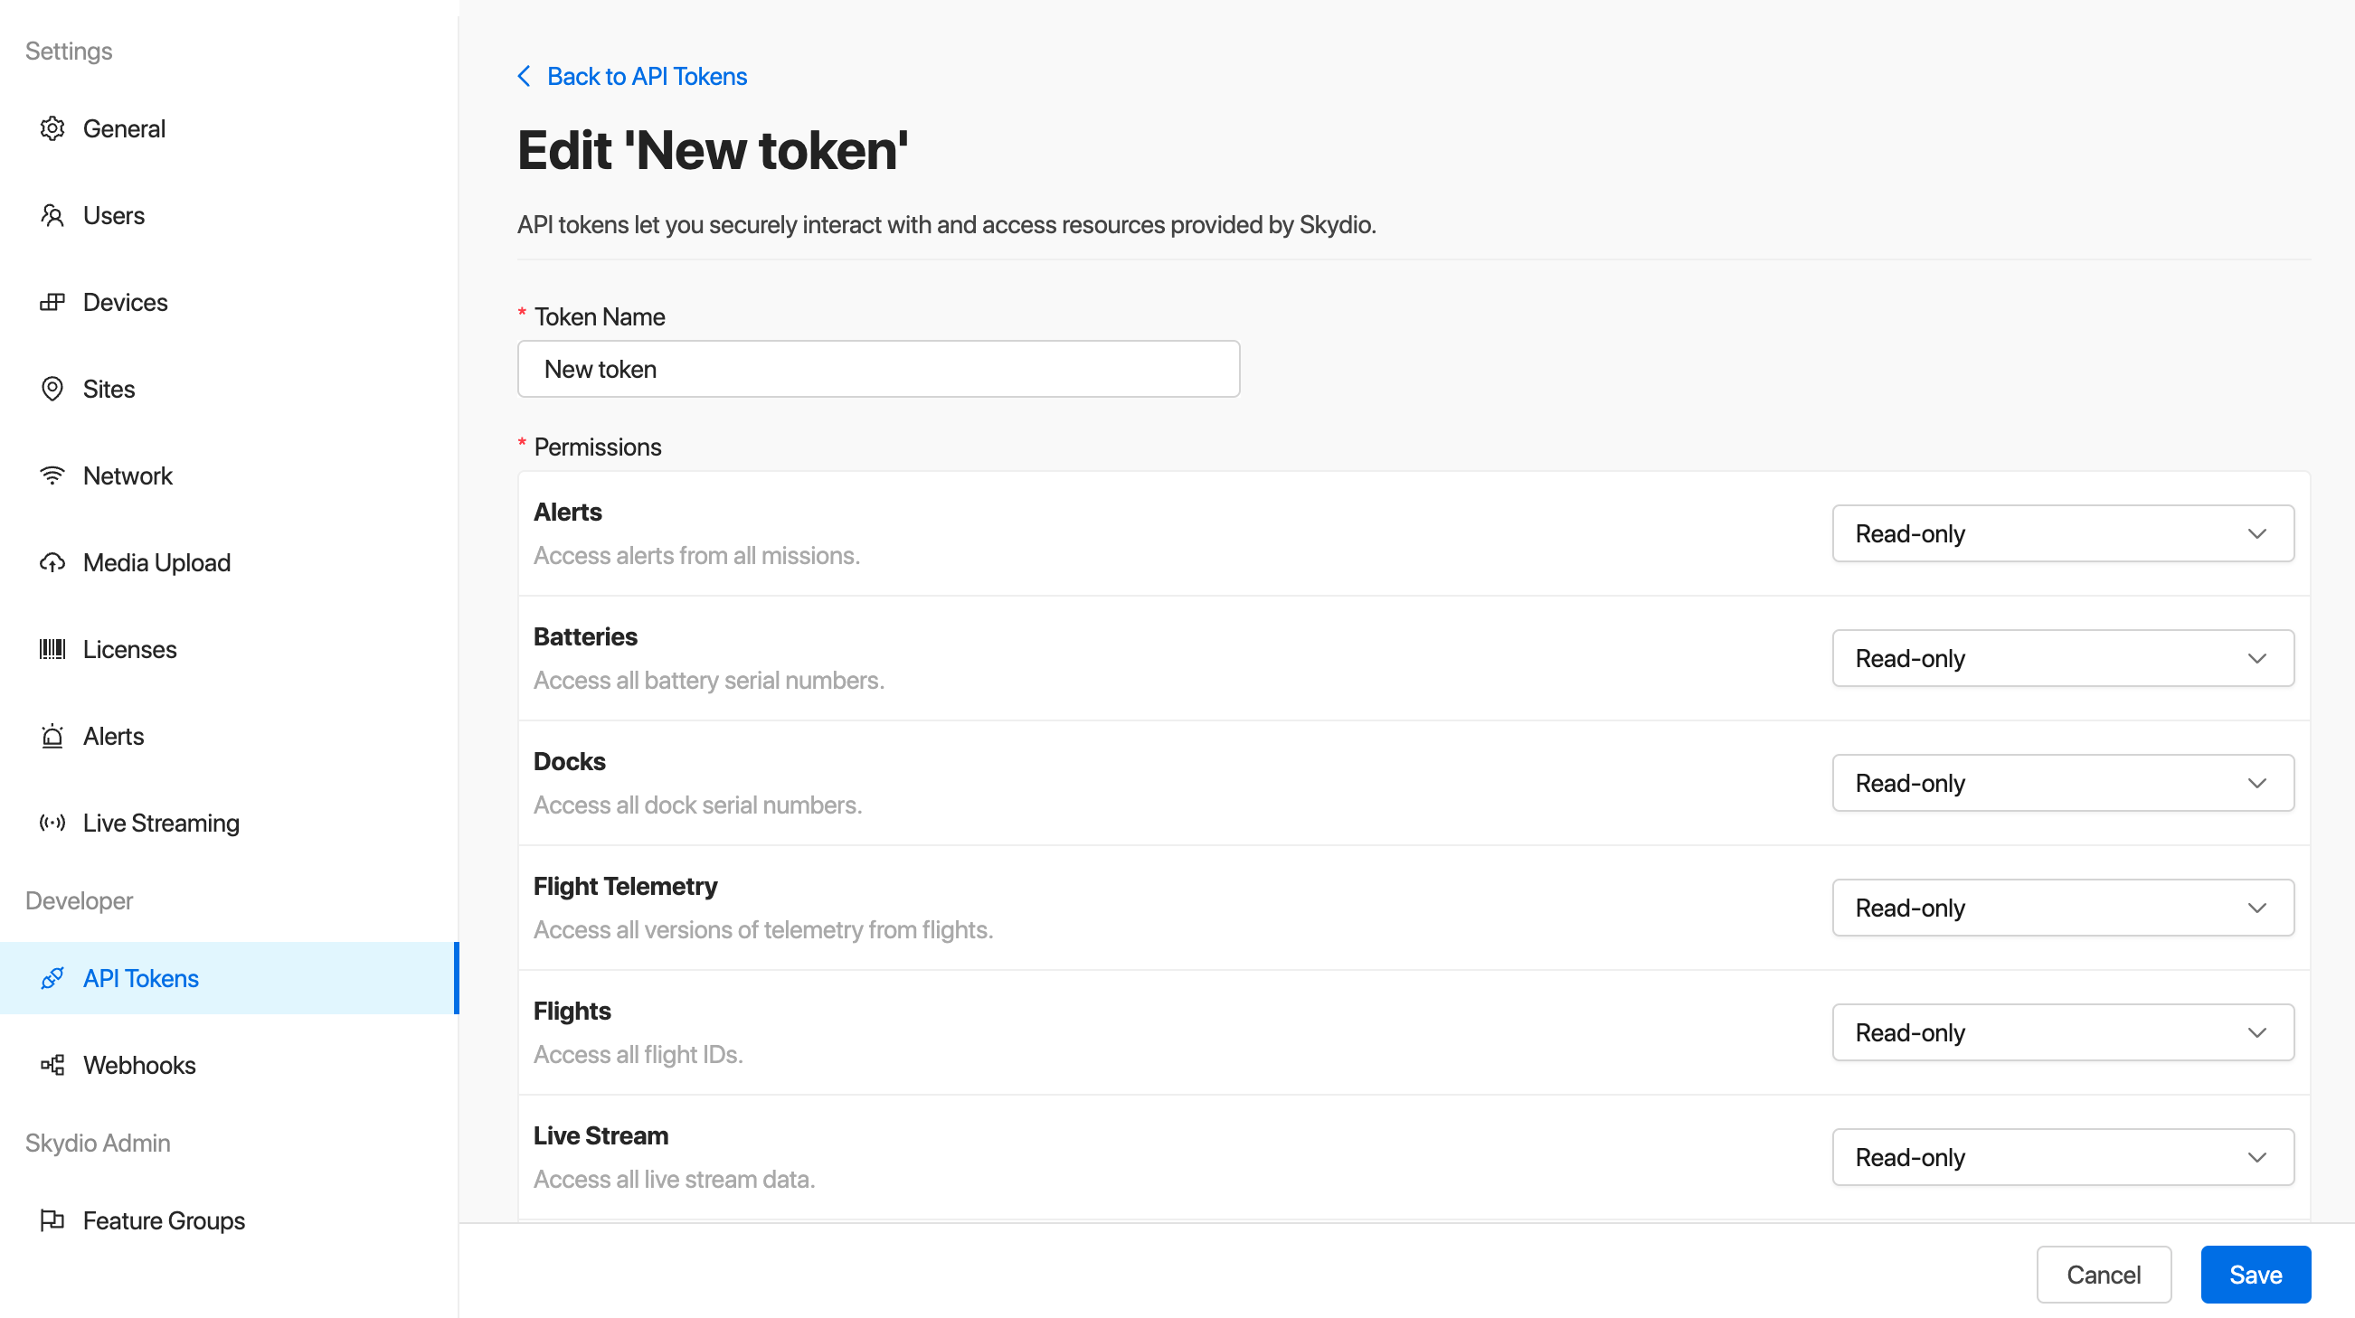Click the Webhooks icon in sidebar
The width and height of the screenshot is (2355, 1318).
(52, 1066)
